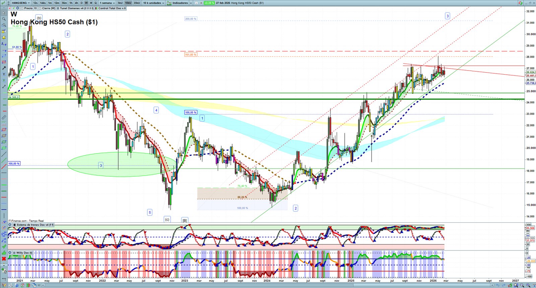Activate the magnifying glass zoom tool
The height and width of the screenshot is (288, 536).
pyautogui.click(x=4, y=19)
